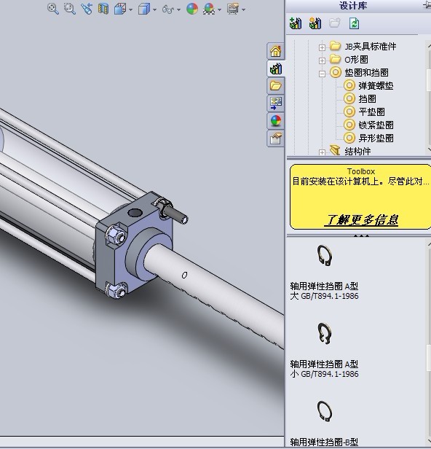
Task: Click the Toolbox message heading
Action: (x=361, y=171)
